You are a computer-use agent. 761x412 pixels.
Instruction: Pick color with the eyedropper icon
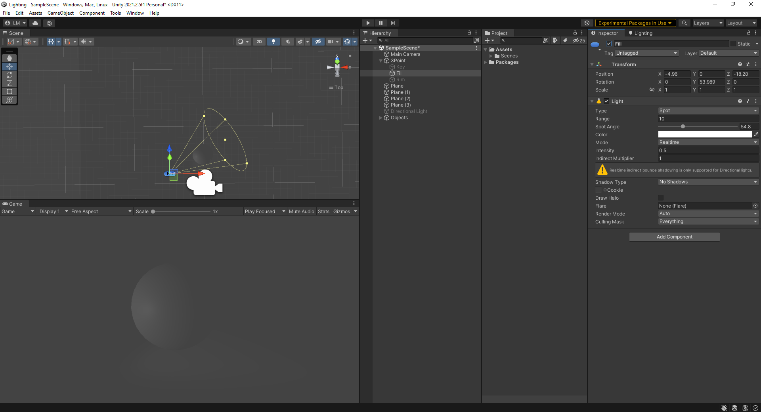point(756,135)
